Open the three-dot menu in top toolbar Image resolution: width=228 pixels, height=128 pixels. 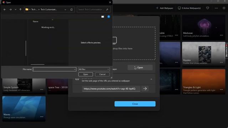point(216,8)
